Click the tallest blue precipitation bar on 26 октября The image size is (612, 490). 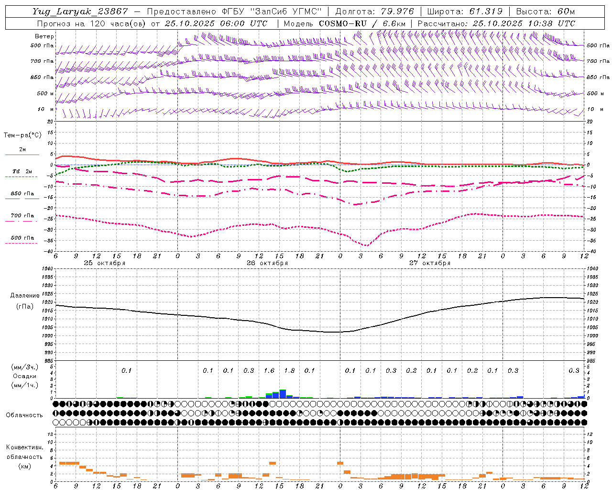tap(283, 394)
